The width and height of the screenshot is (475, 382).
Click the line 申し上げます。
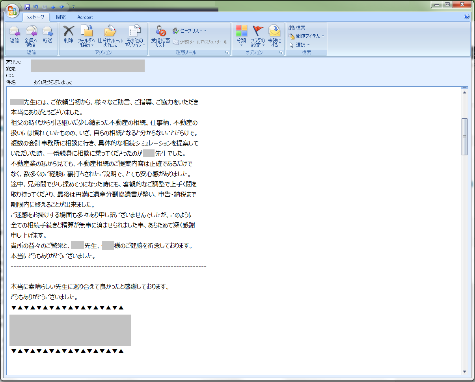click(x=29, y=235)
